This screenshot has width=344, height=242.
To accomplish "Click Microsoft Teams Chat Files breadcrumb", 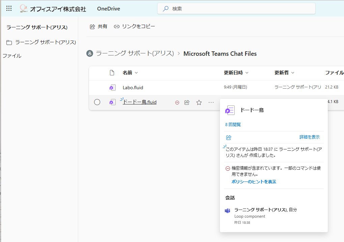I will pos(220,54).
